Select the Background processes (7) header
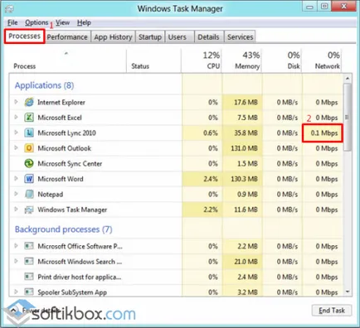Viewport: 360px width, 328px height. 64,229
